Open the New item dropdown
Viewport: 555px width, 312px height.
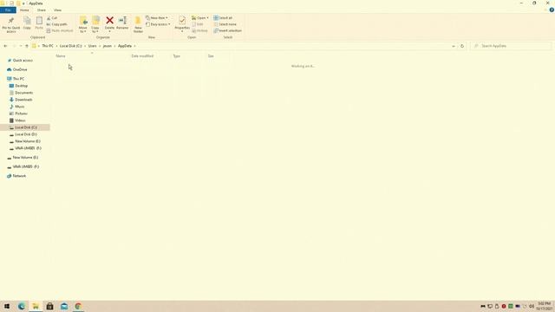pos(157,18)
